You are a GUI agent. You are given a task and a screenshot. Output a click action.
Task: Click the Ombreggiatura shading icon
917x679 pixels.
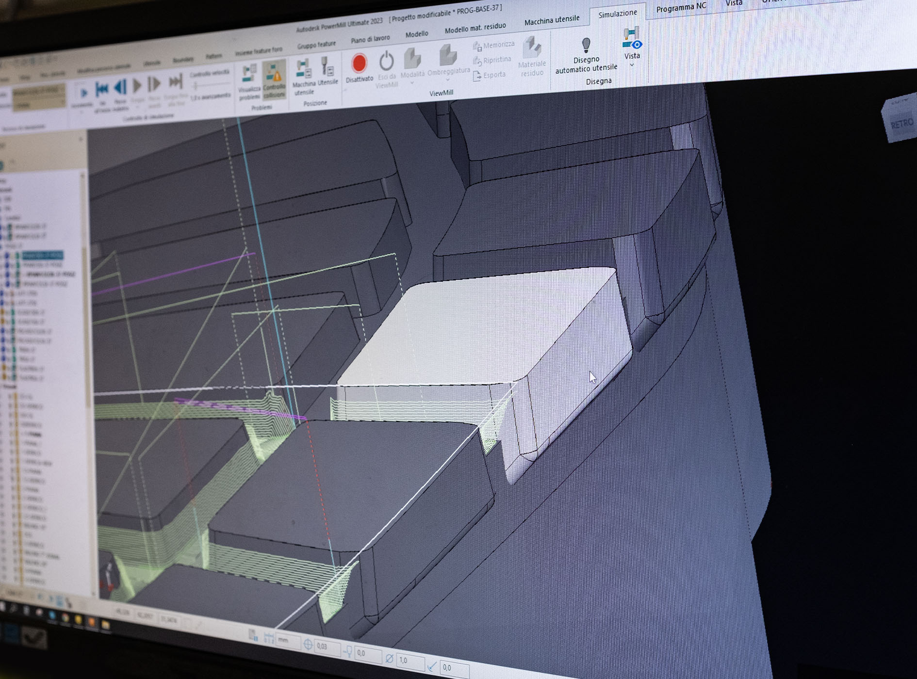[447, 55]
